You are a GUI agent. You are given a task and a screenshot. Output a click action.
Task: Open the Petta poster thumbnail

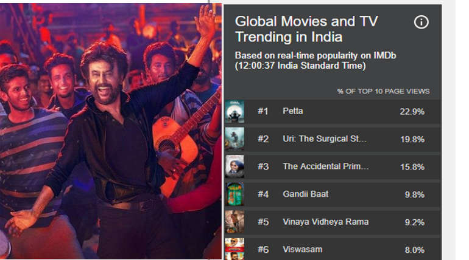234,112
